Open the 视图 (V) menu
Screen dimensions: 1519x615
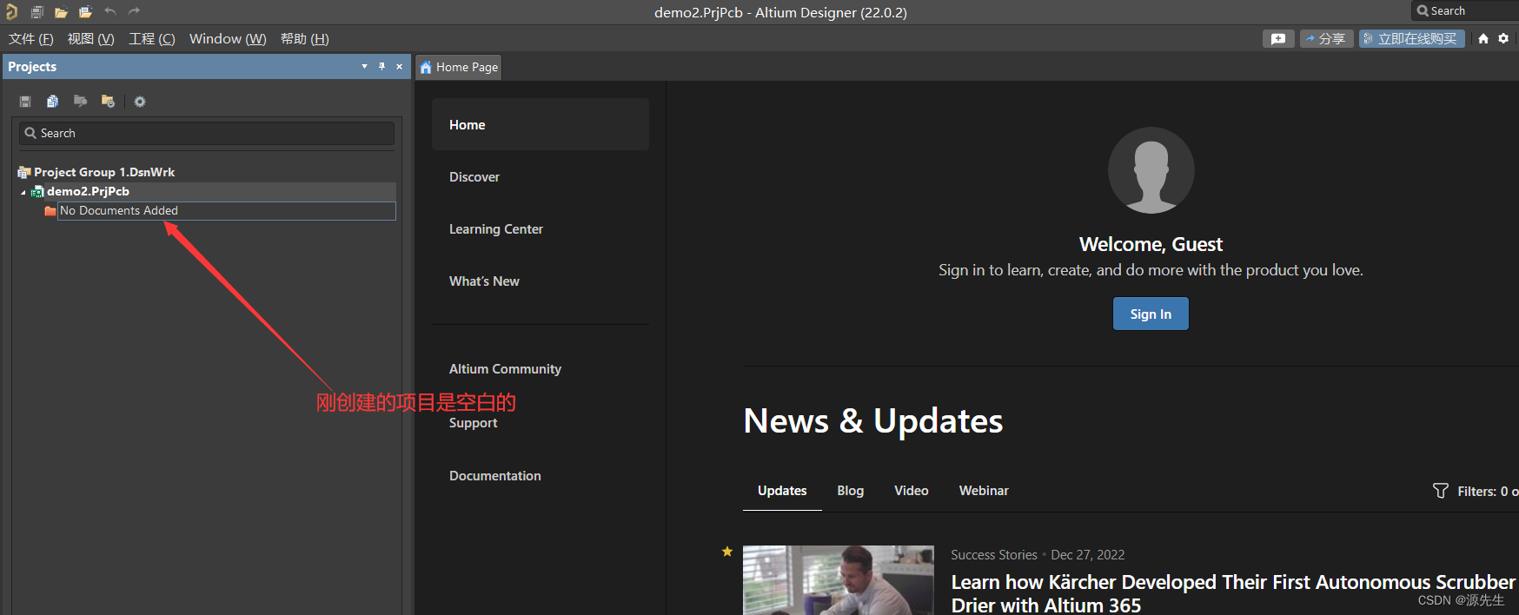tap(91, 39)
